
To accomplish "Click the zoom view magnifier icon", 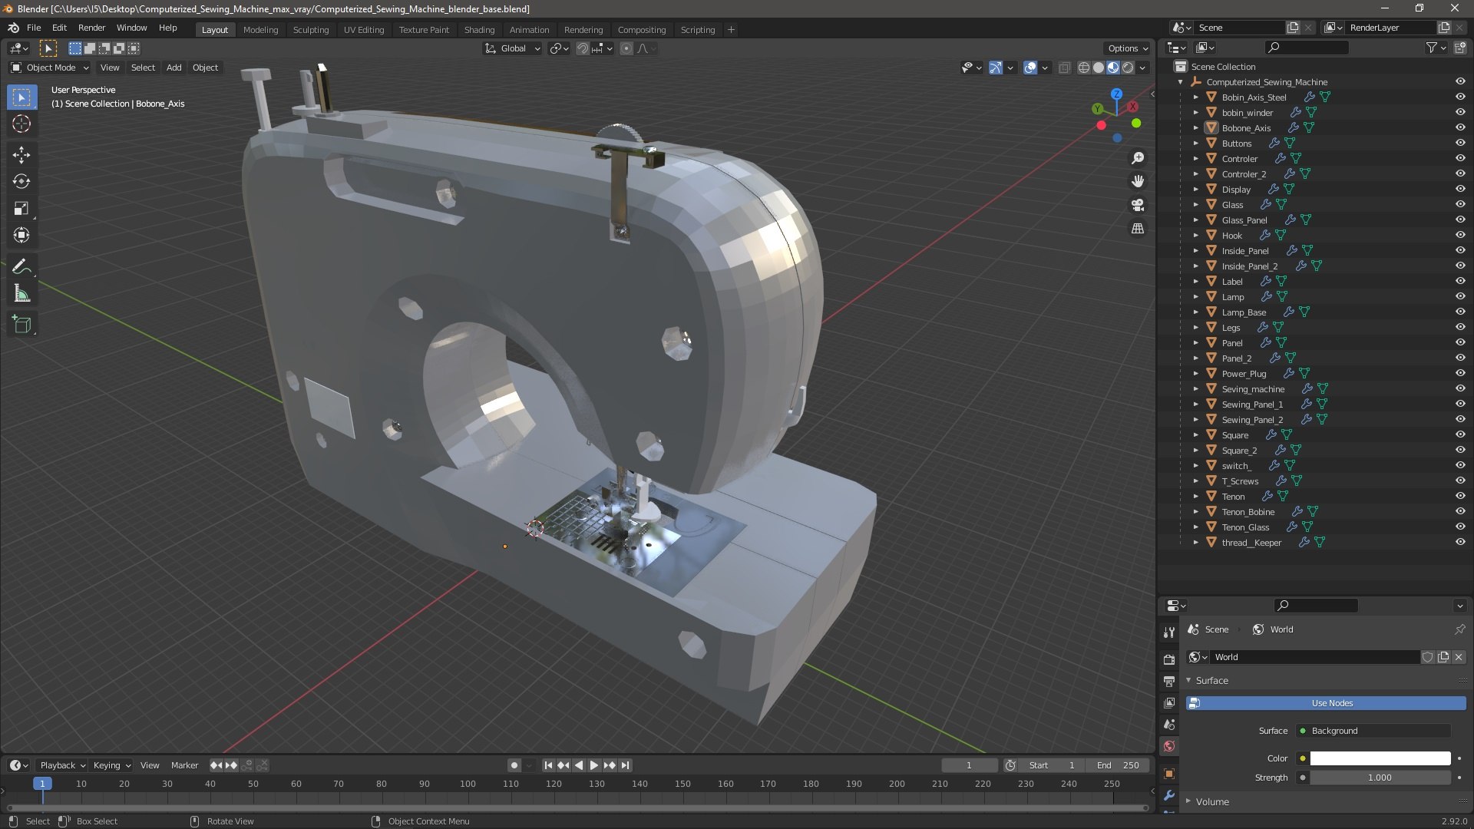I will 1138,157.
